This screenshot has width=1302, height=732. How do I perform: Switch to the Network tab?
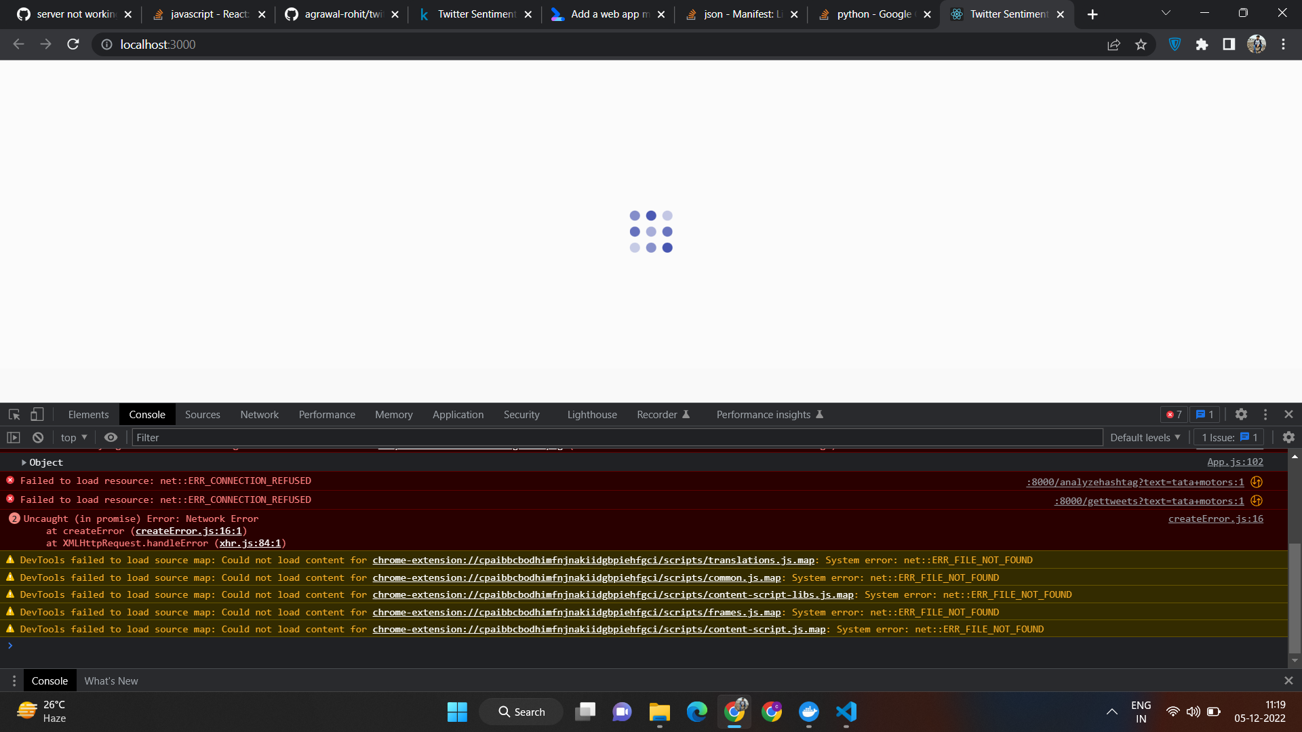click(x=259, y=414)
